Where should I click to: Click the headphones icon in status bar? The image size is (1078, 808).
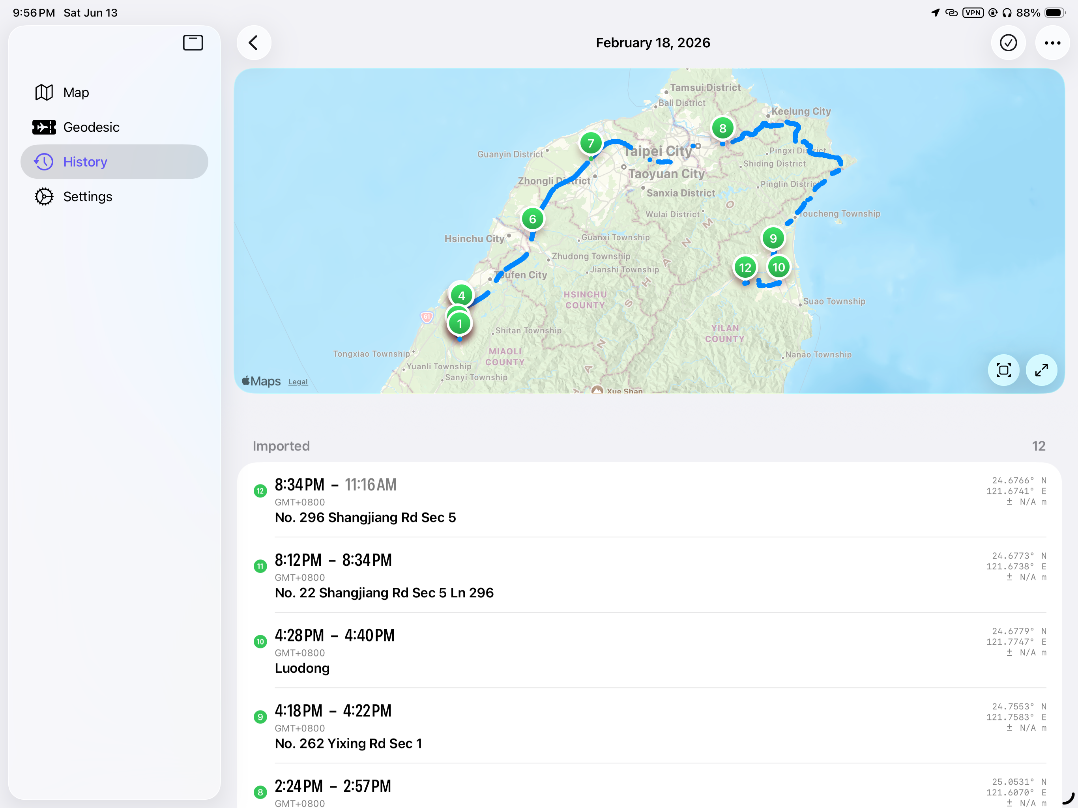[1007, 13]
